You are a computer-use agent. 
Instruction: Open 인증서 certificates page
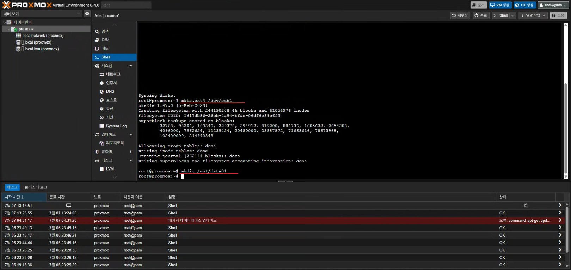114,83
